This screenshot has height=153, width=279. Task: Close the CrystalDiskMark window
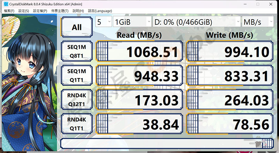pyautogui.click(x=271, y=4)
